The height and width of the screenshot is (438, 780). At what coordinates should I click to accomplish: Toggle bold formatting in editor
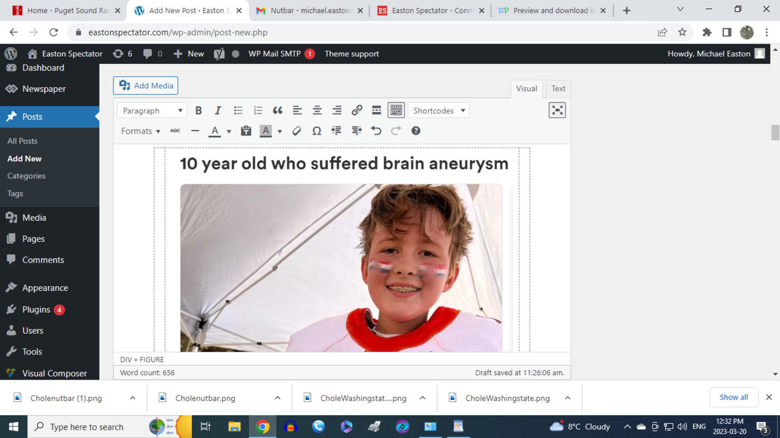(x=199, y=111)
